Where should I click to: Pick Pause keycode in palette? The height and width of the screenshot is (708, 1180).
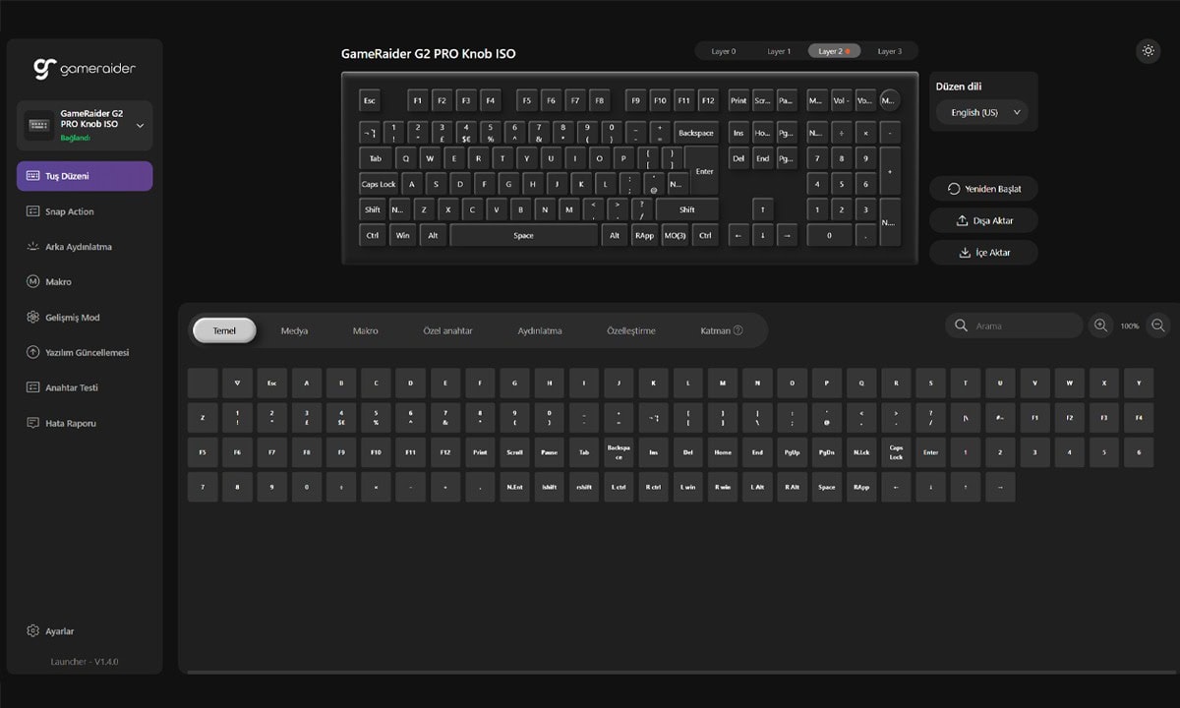549,452
